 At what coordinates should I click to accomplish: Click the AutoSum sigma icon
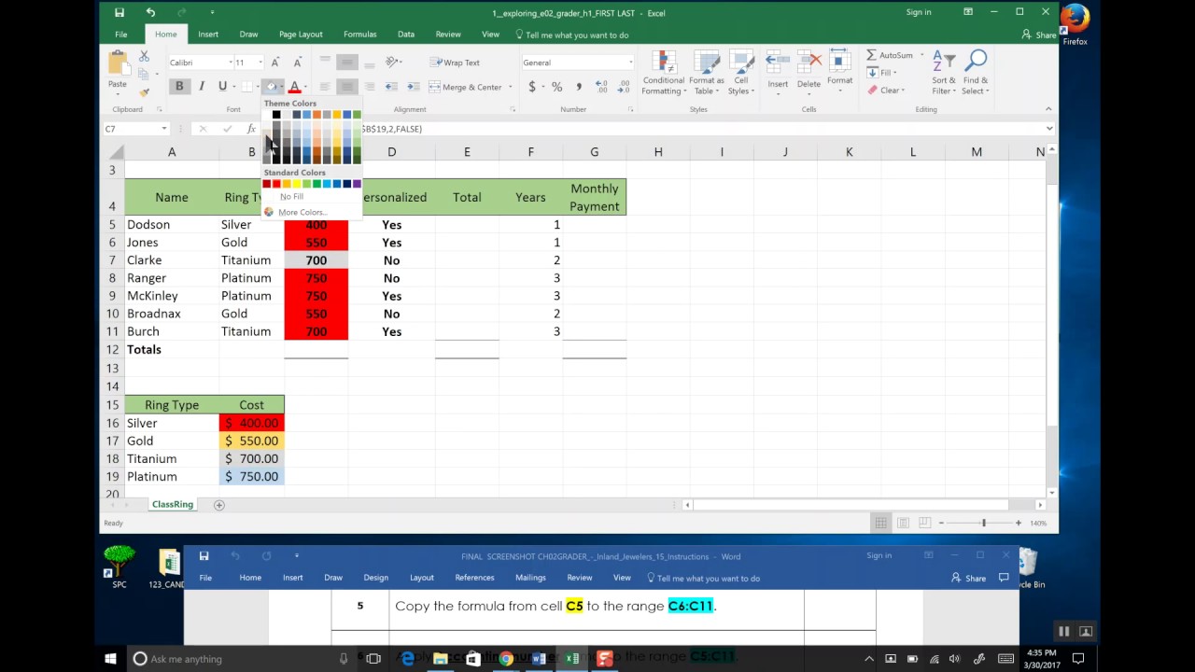point(872,55)
